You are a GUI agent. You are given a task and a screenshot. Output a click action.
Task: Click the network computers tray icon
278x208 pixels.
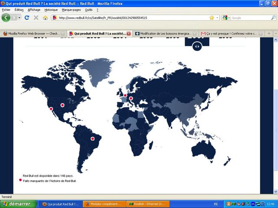258,204
